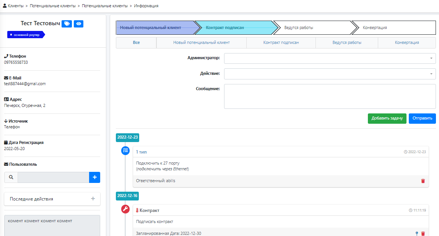Open the Действие dropdown

click(x=330, y=74)
